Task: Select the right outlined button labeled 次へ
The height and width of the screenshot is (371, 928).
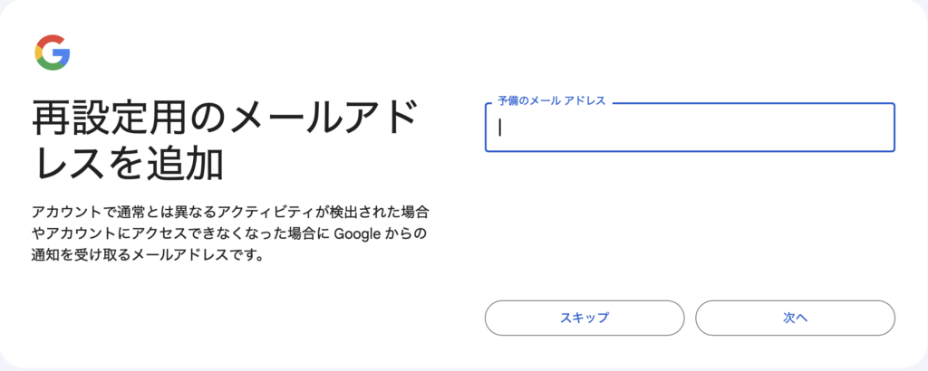Action: point(795,318)
